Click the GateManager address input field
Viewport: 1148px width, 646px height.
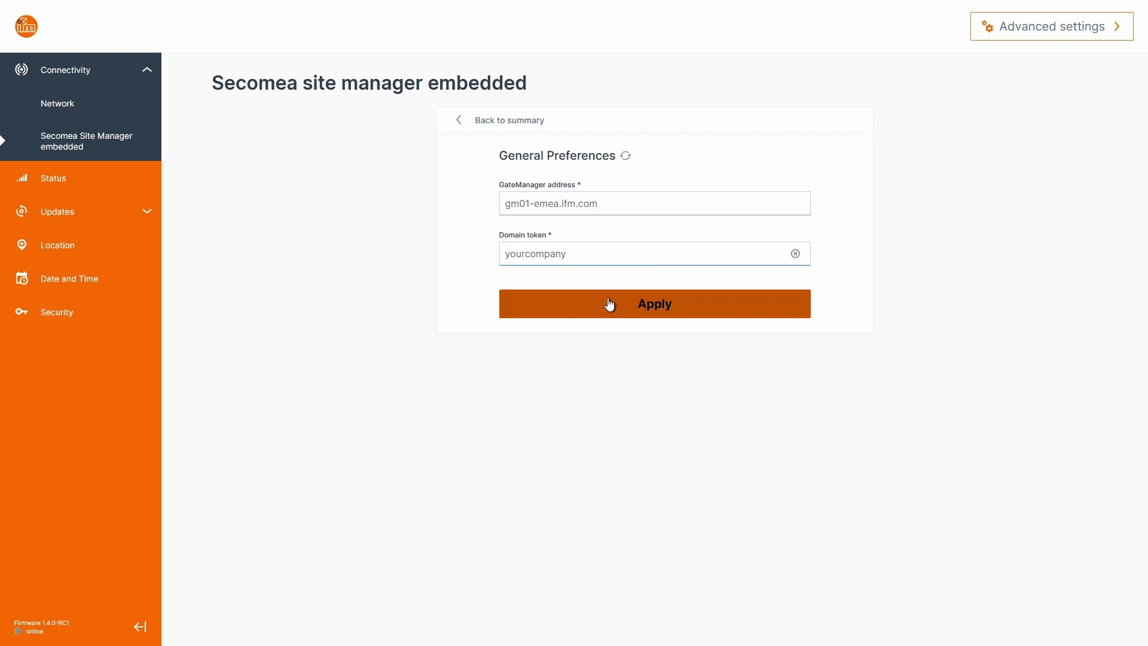tap(654, 203)
